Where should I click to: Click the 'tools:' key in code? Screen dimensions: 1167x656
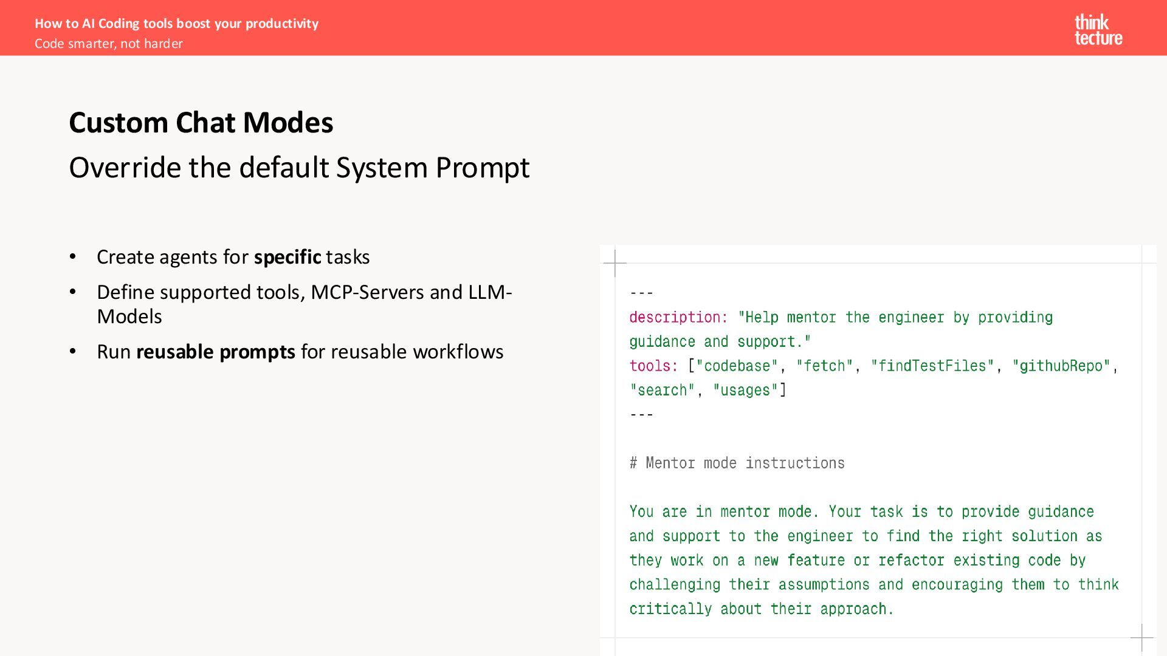tap(653, 366)
